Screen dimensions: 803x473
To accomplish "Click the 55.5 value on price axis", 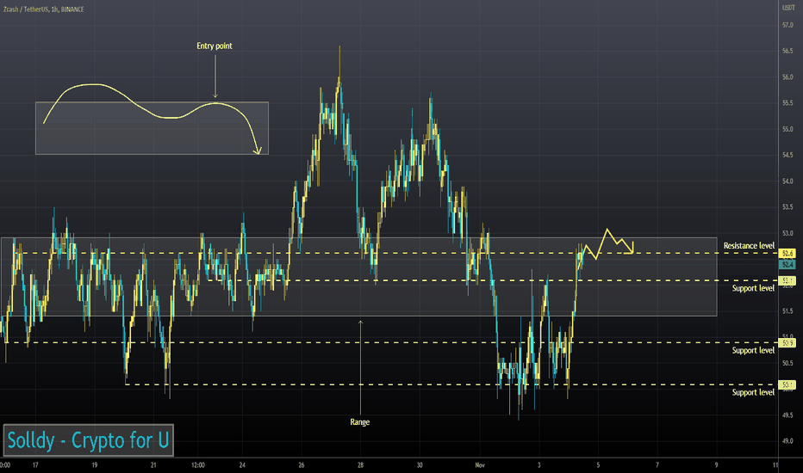I will click(x=787, y=103).
